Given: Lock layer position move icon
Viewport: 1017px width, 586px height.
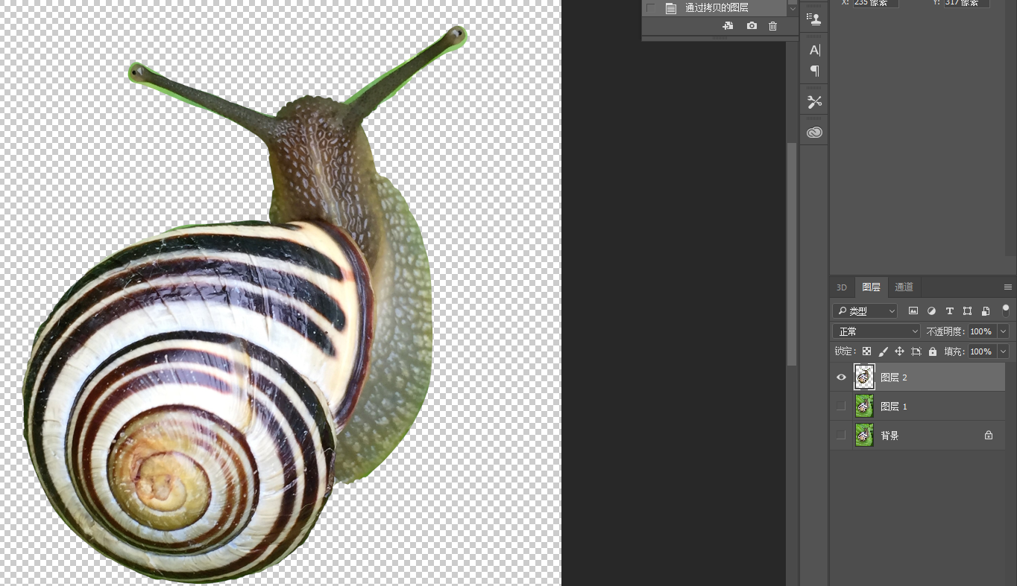Looking at the screenshot, I should 899,351.
